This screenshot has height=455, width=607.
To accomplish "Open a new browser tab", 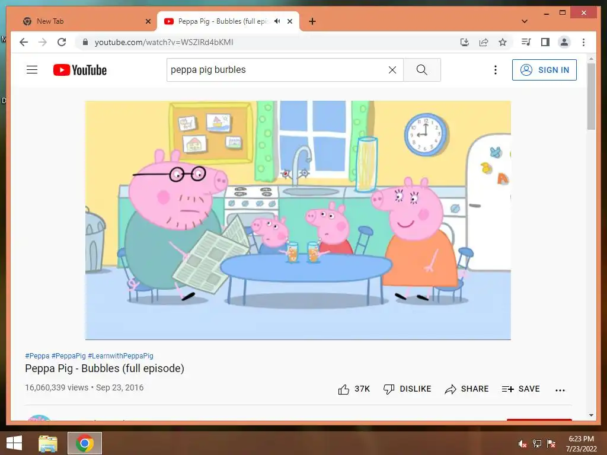I will 312,21.
